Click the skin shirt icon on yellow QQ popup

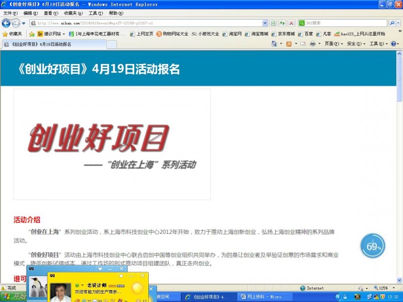[x=121, y=276]
